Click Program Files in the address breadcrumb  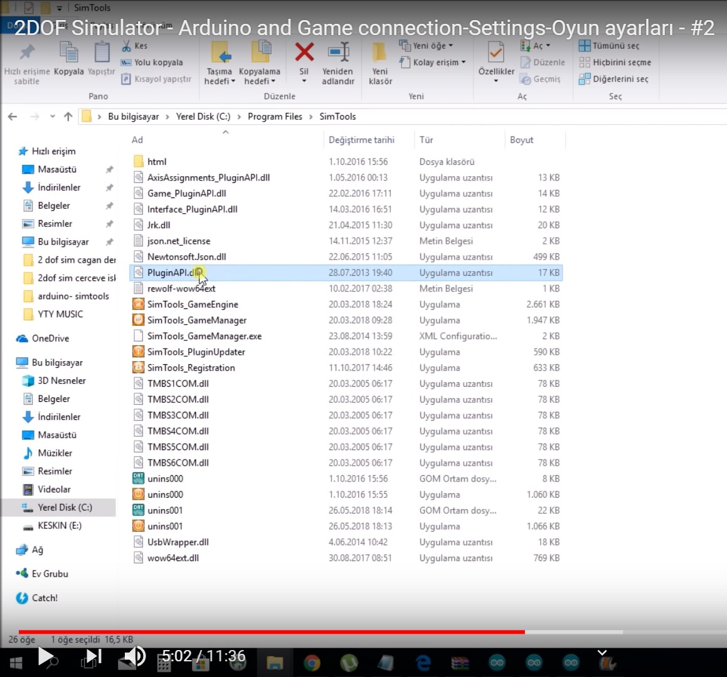[275, 117]
